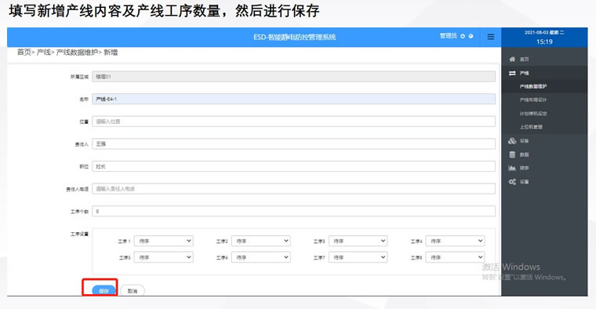This screenshot has height=309, width=596.
Task: Open the 工序7 dropdown
Action: pyautogui.click(x=358, y=257)
